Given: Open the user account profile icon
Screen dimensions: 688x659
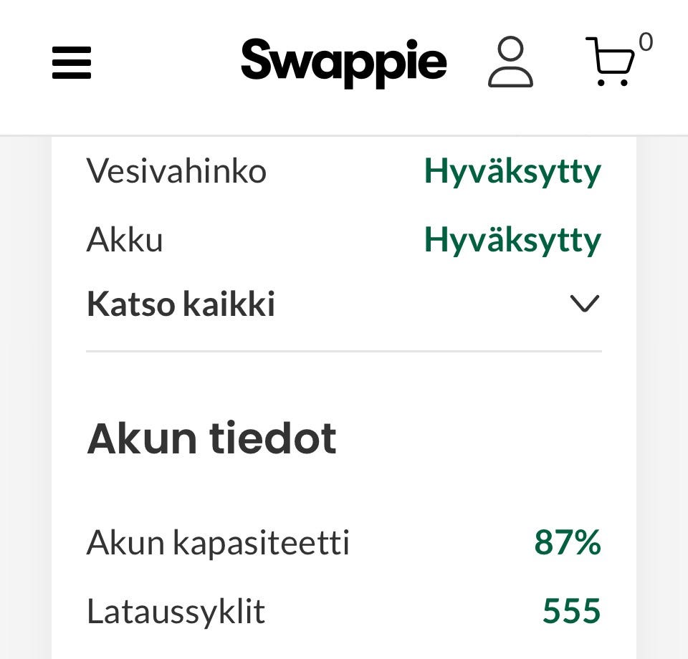Looking at the screenshot, I should point(510,63).
